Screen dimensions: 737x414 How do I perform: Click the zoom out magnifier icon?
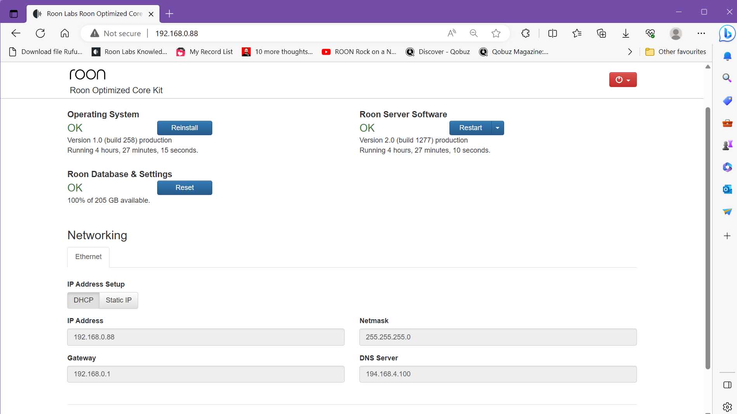pyautogui.click(x=473, y=33)
